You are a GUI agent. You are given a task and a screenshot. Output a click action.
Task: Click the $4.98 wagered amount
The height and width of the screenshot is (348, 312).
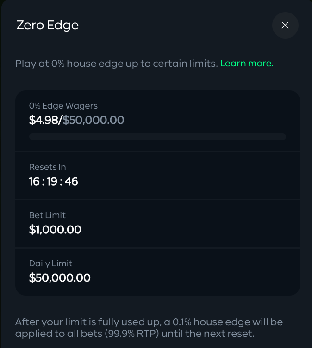coord(44,121)
